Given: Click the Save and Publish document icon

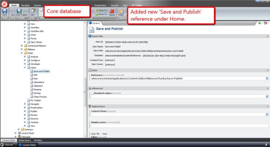Looking at the screenshot, I should (92, 29).
